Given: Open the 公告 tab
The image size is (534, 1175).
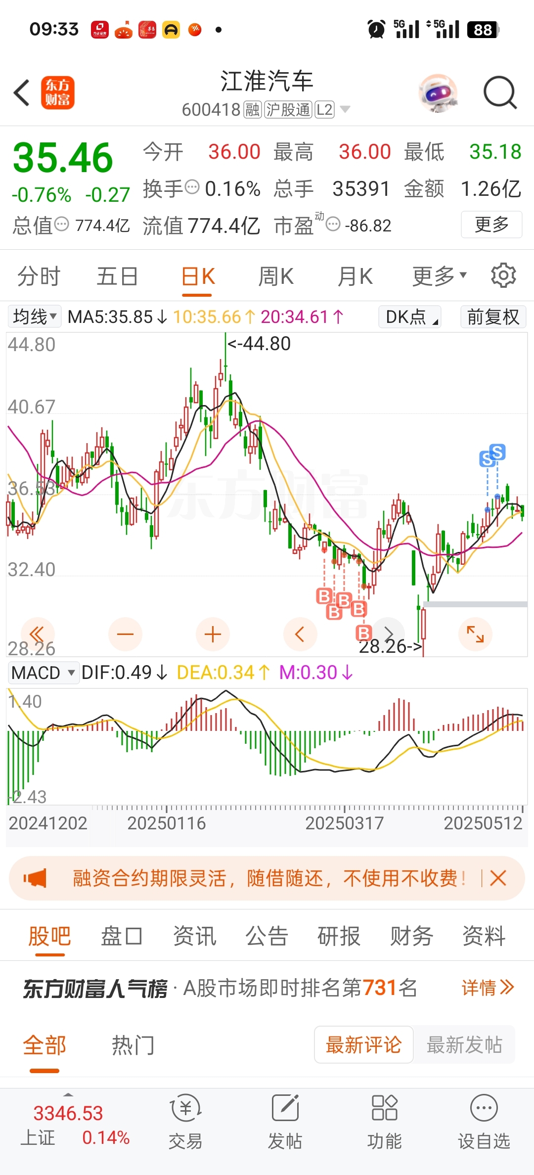Looking at the screenshot, I should click(x=267, y=936).
